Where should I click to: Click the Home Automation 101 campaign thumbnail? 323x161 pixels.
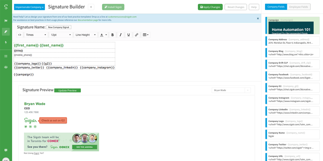click(x=291, y=28)
